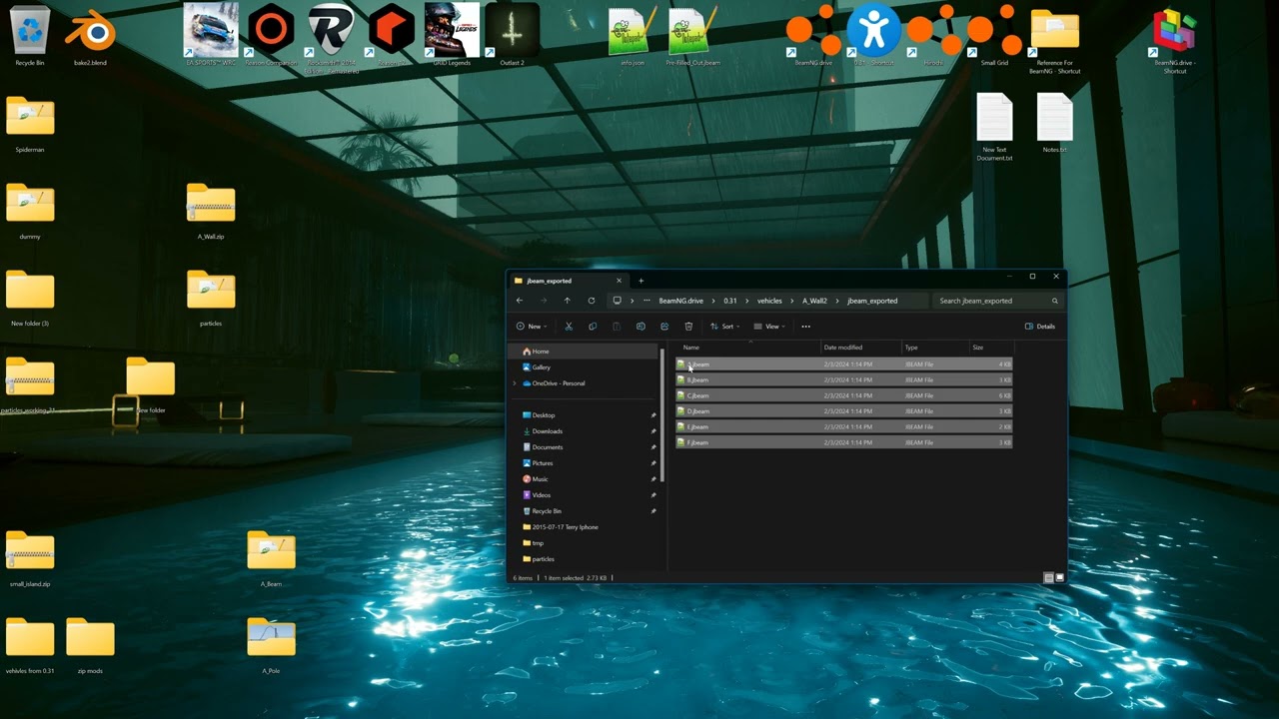
Task: Go up one folder level arrow
Action: click(567, 301)
